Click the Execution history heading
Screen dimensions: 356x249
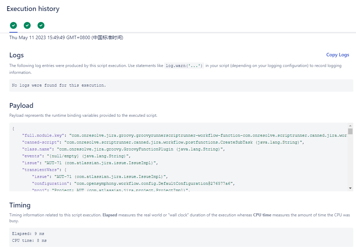coord(33,9)
